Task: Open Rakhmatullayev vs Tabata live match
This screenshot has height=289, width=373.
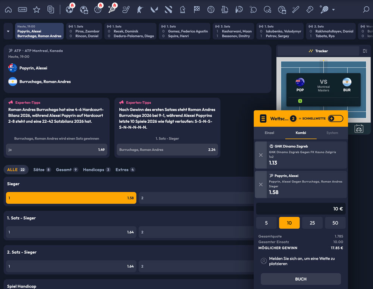Action: point(331,31)
